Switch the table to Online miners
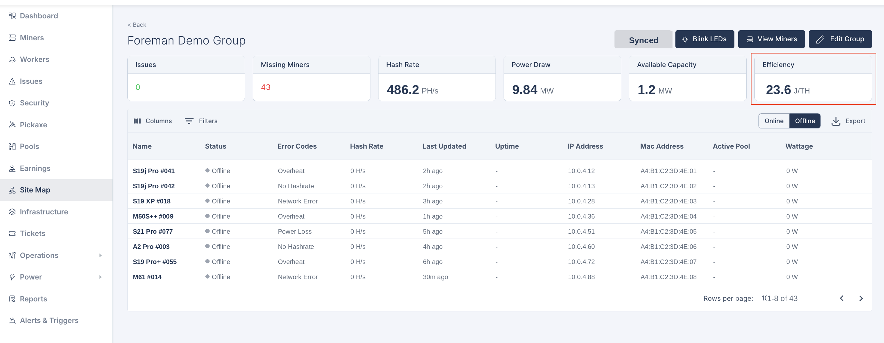The width and height of the screenshot is (884, 343). pyautogui.click(x=773, y=121)
